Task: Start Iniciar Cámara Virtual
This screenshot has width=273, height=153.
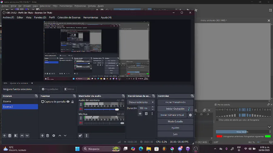Action: [172, 115]
